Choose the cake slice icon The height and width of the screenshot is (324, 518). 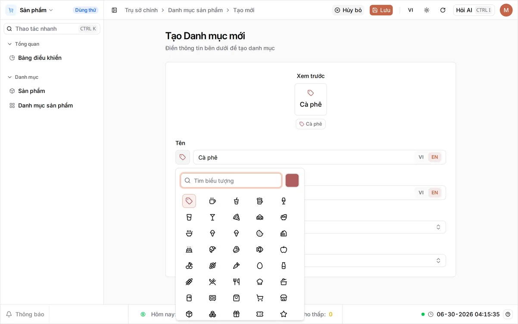pos(284,233)
